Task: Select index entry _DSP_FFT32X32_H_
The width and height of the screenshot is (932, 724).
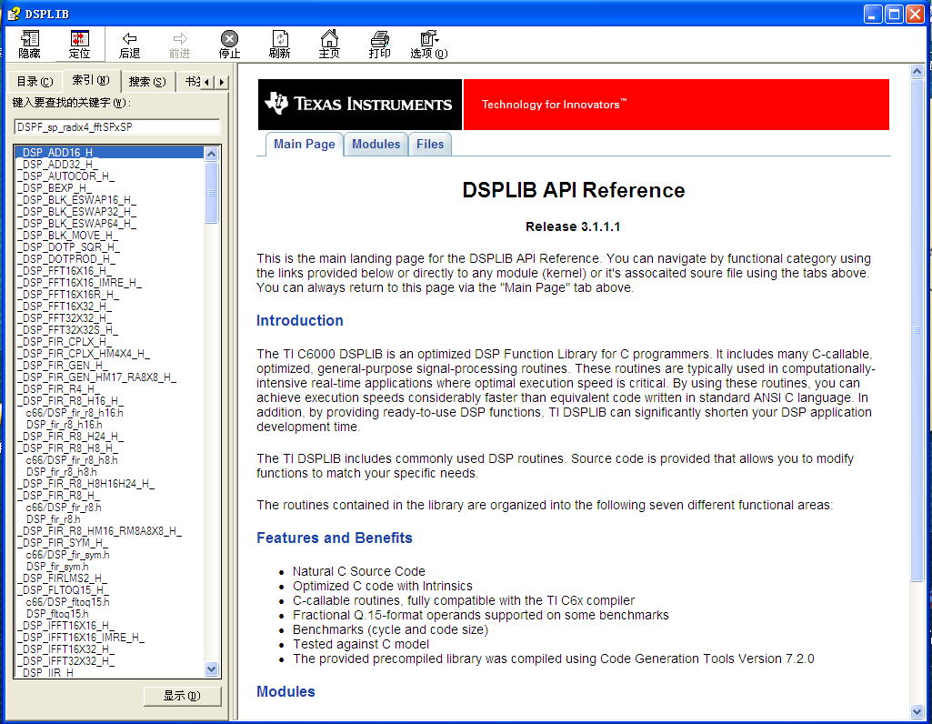Action: [x=65, y=318]
